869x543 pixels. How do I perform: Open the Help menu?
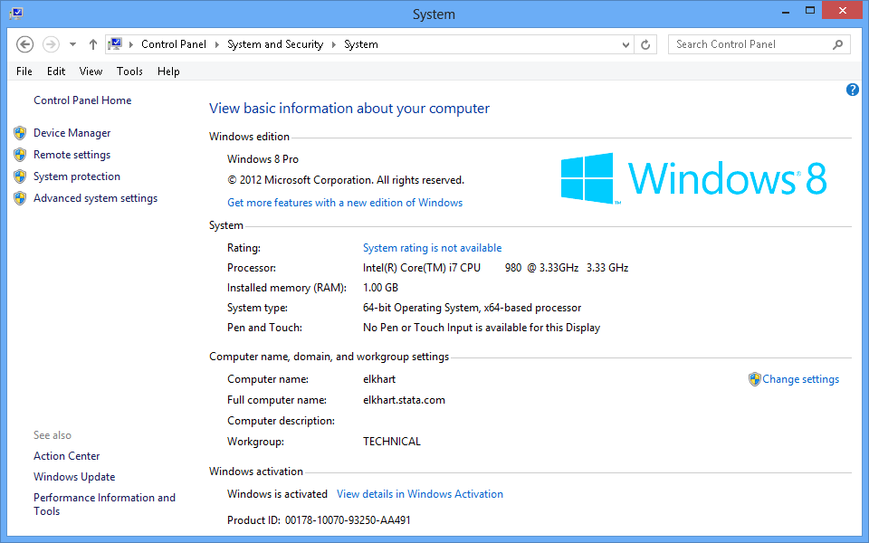pos(168,71)
